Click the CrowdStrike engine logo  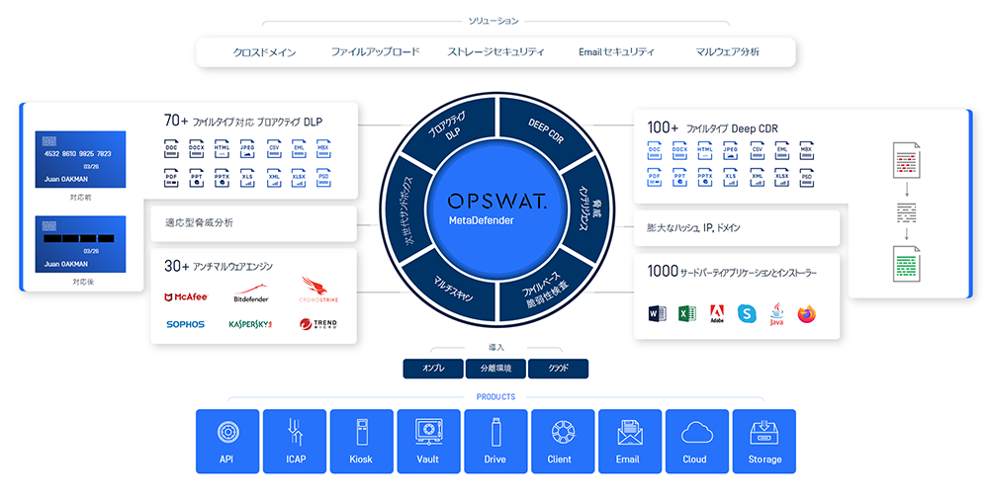tap(317, 290)
